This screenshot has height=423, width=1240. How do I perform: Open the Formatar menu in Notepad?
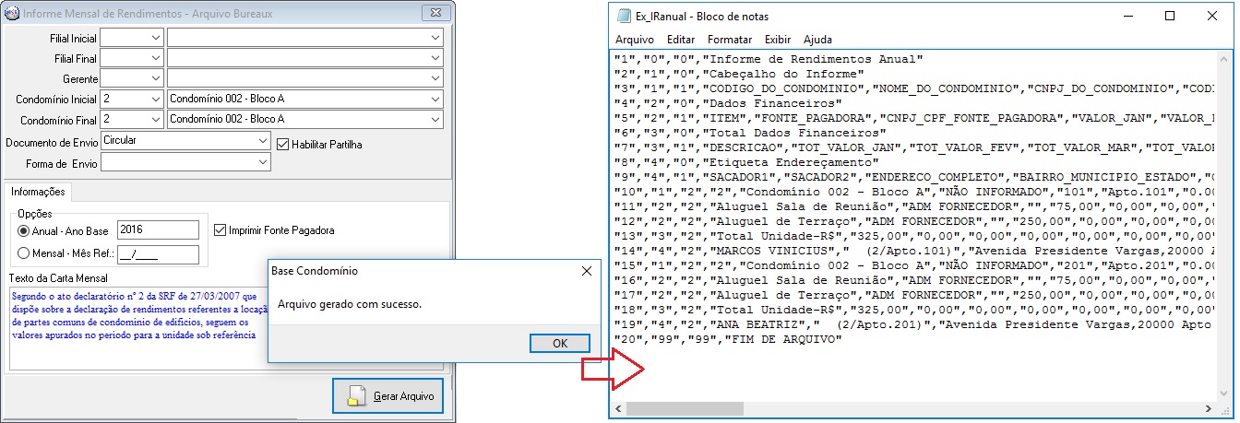(729, 40)
